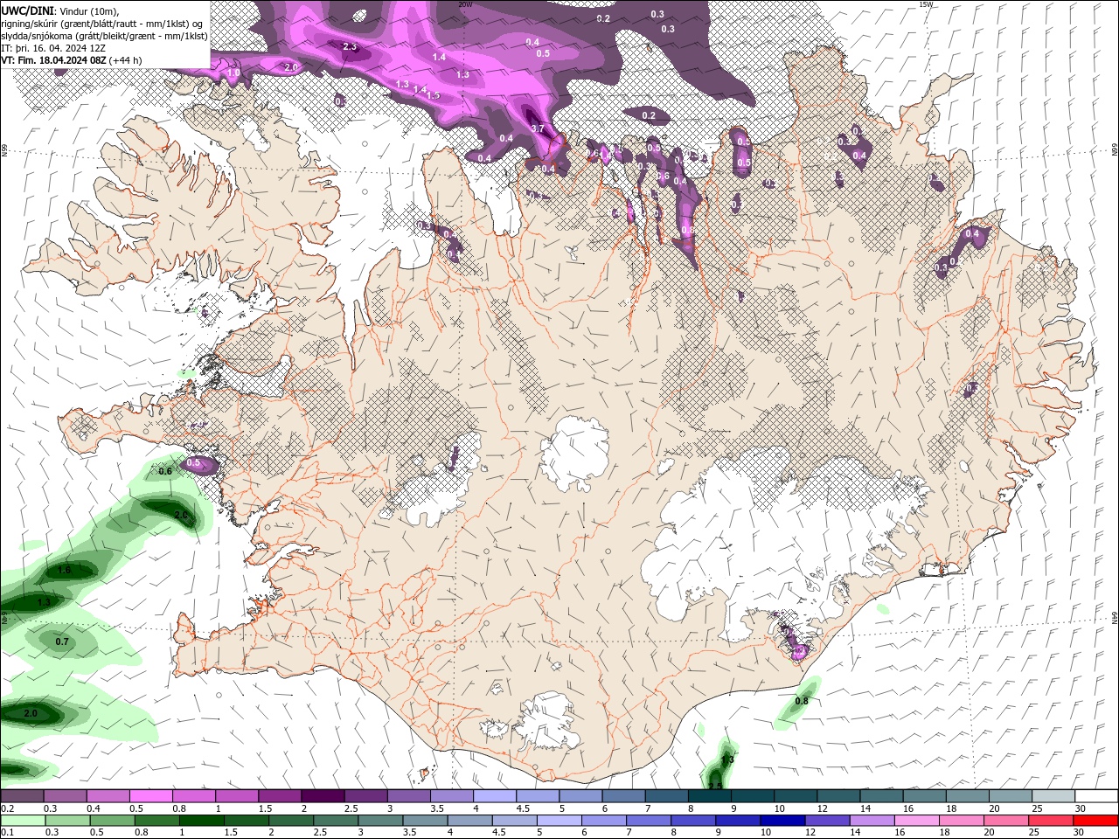Click the 15W longitude label

pyautogui.click(x=927, y=4)
